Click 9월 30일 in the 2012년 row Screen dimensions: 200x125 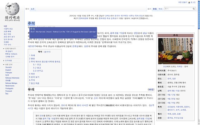tap(172, 99)
